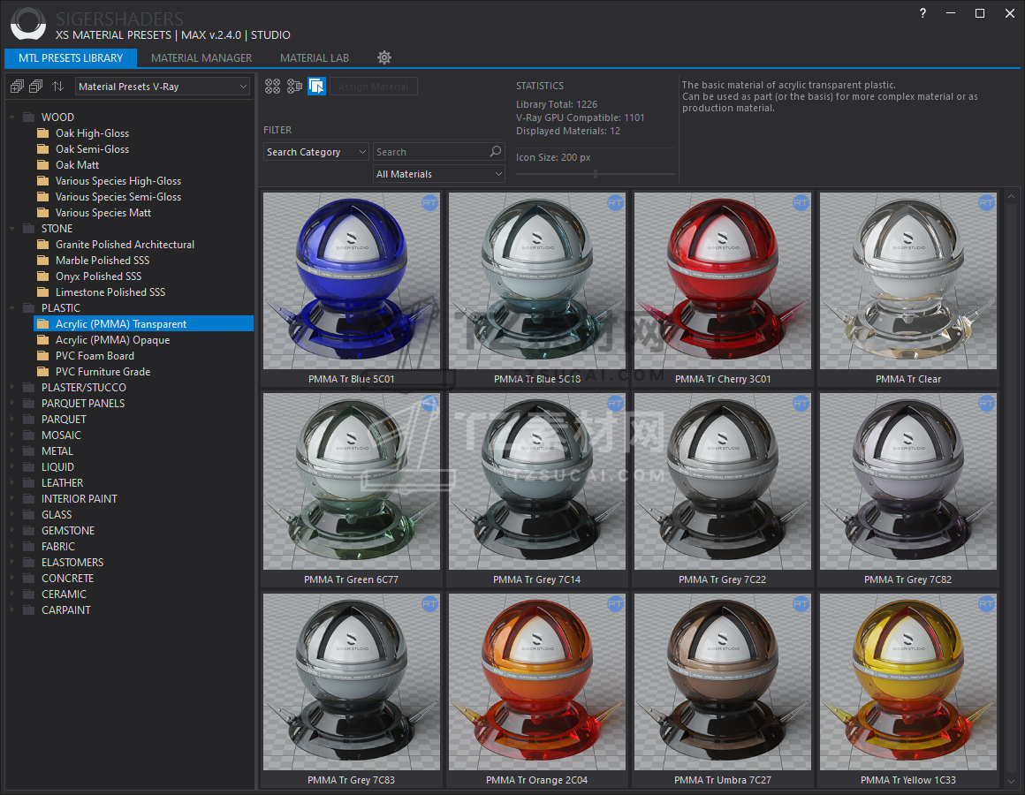Collapse the STONE category arrow
The height and width of the screenshot is (795, 1025).
coord(11,229)
